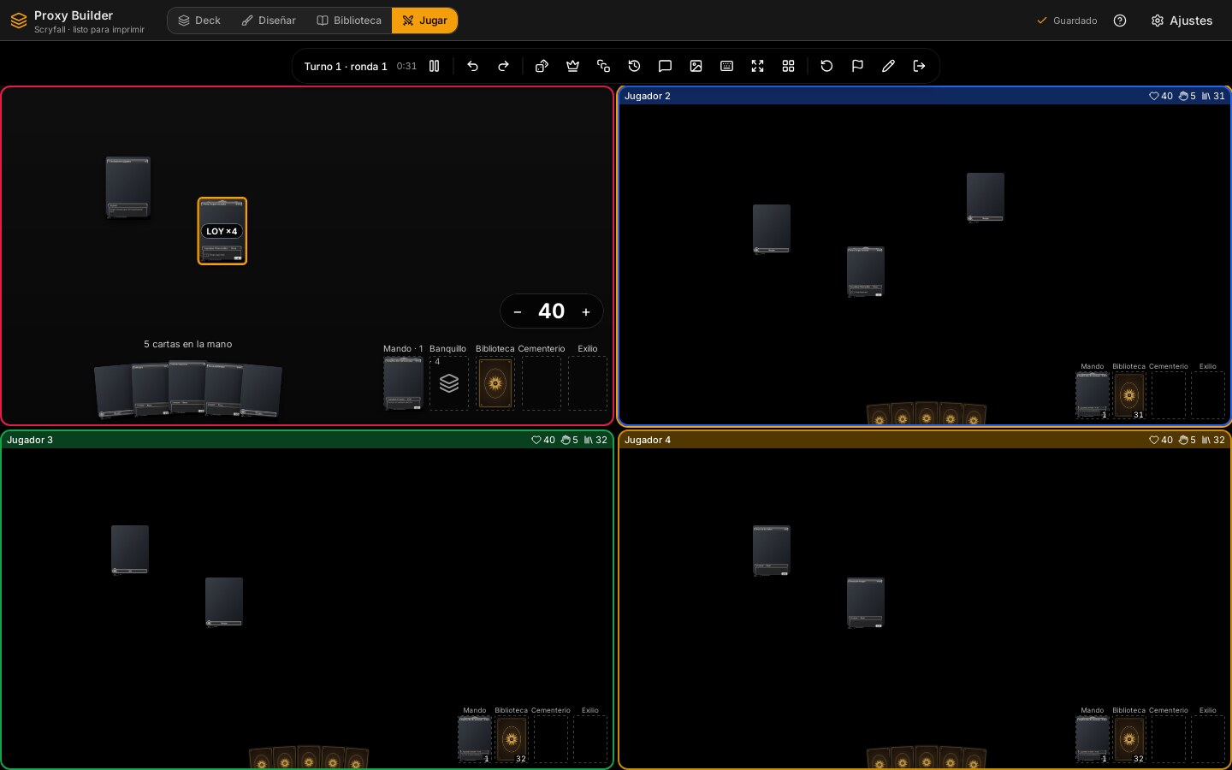Click the flag icon in toolbar
Screen dimensions: 1232x770
[857, 66]
